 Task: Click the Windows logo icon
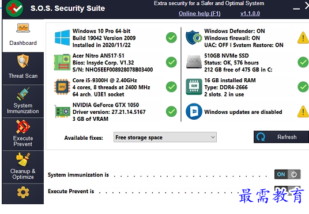[x=62, y=38]
